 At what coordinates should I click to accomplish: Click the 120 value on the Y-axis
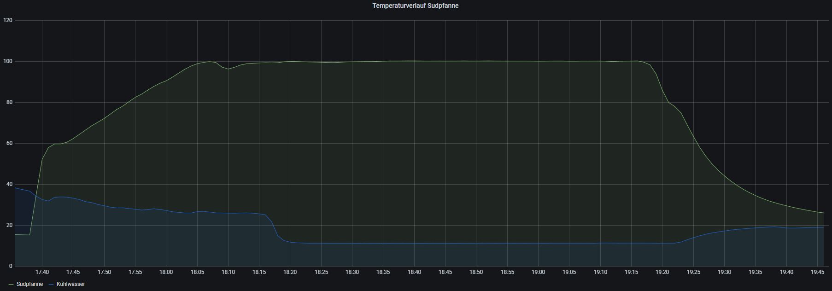tap(8, 20)
